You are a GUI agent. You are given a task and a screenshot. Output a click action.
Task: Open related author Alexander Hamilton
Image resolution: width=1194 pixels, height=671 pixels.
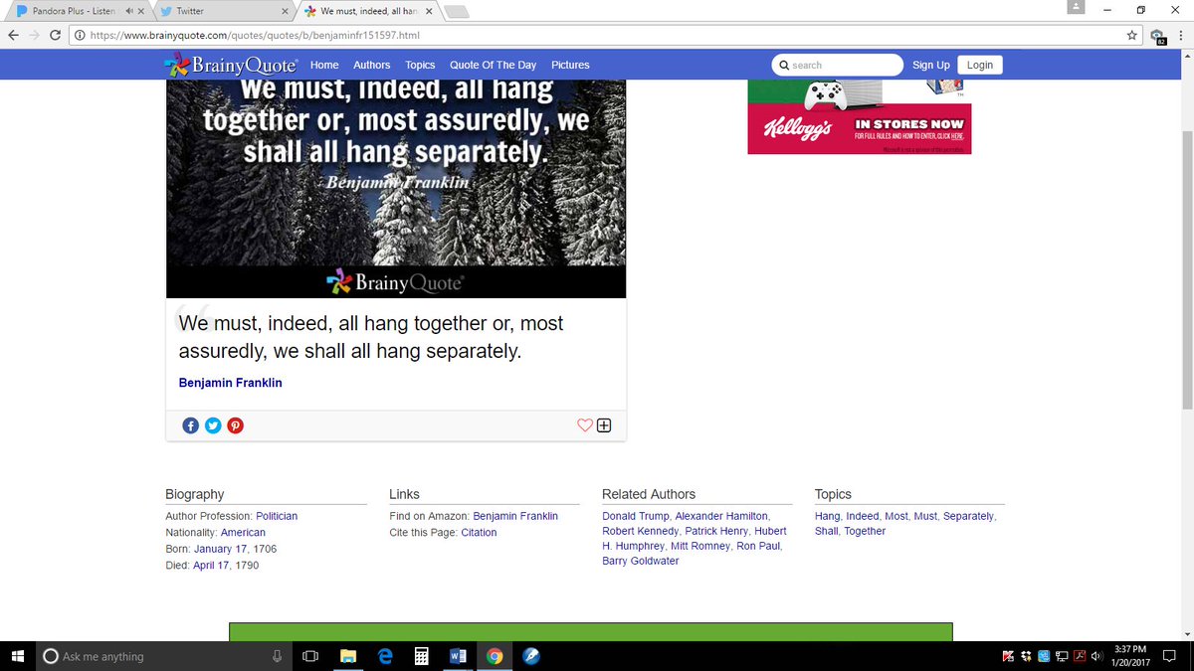pyautogui.click(x=721, y=516)
